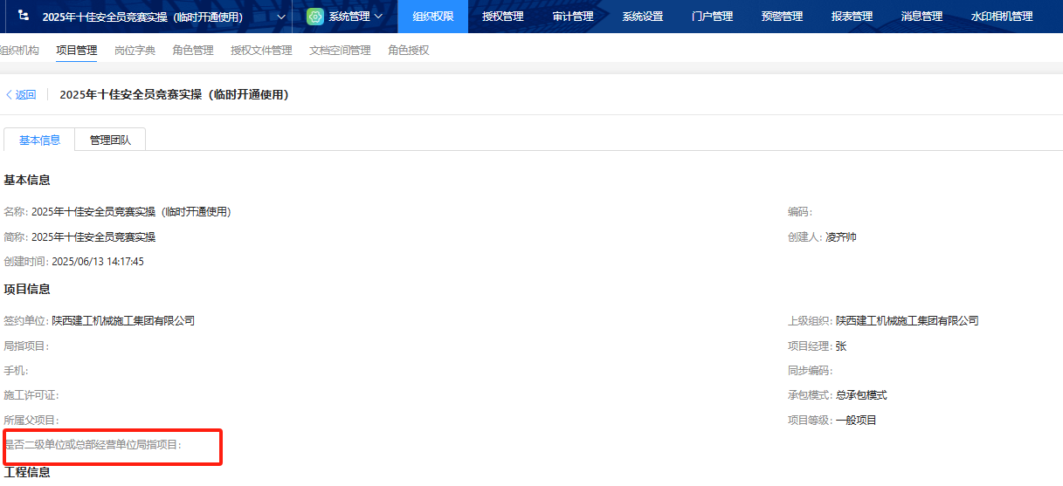Viewport: 1063px width, 486px height.
Task: Expand the project selector dropdown chevron
Action: coord(280,17)
